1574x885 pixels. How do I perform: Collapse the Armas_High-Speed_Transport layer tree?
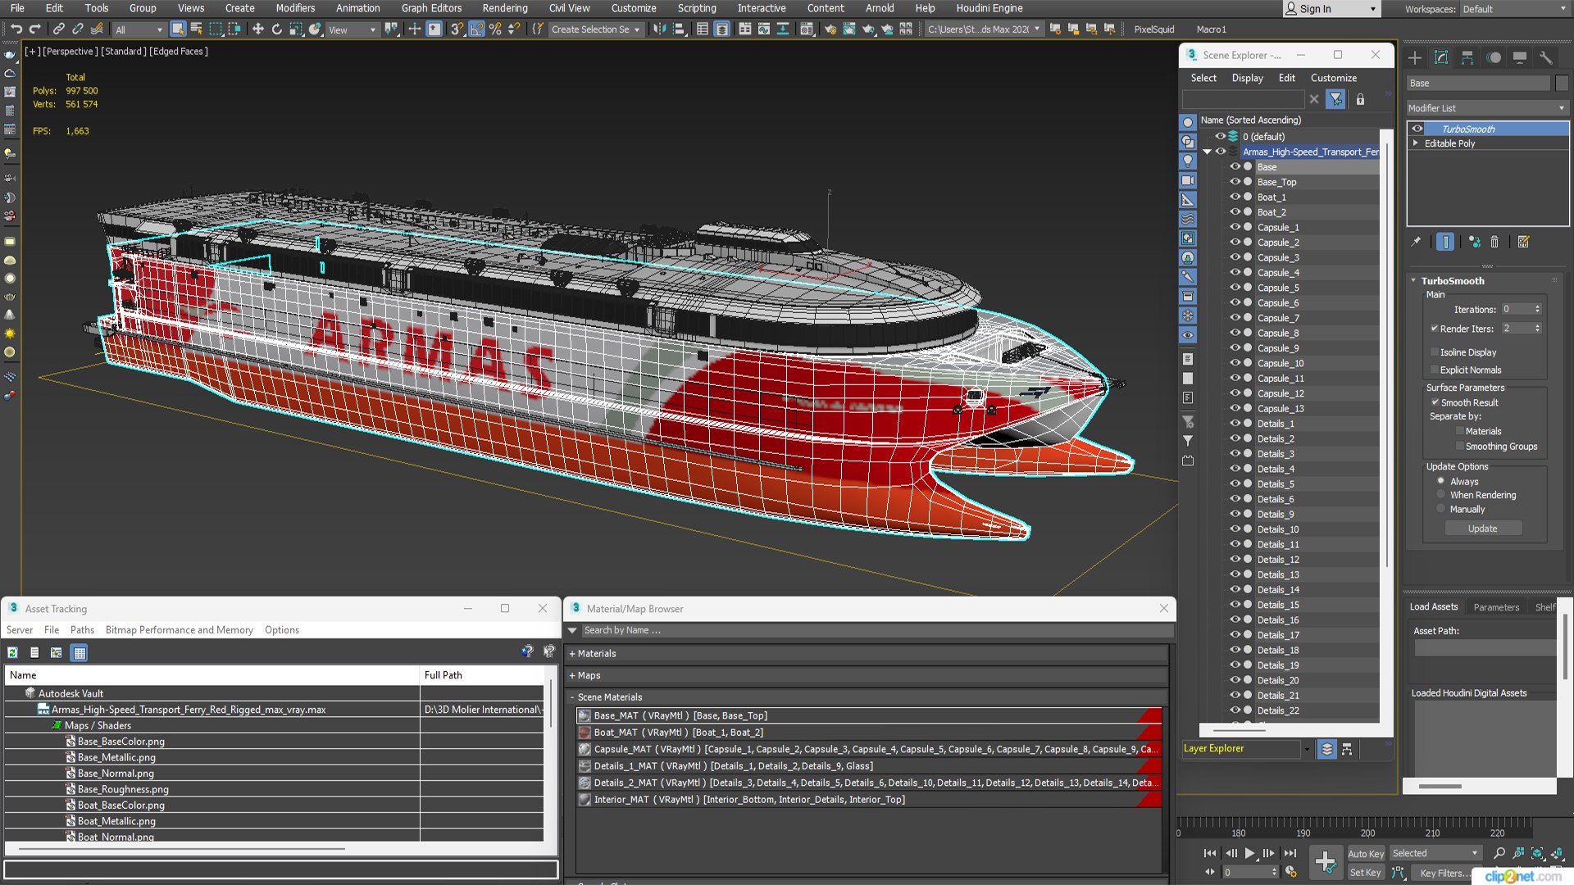[x=1207, y=152]
